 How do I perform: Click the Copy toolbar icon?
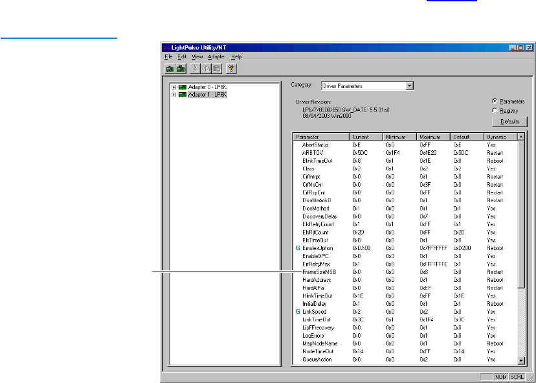pyautogui.click(x=206, y=69)
